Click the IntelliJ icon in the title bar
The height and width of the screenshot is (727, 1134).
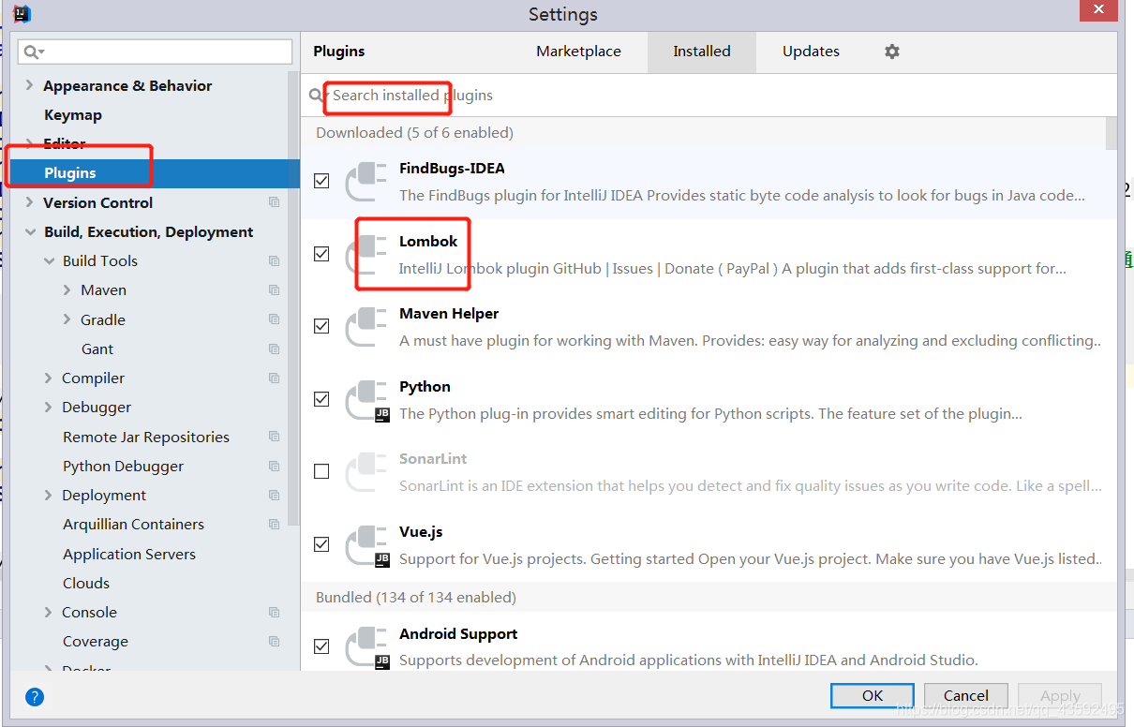[x=22, y=13]
